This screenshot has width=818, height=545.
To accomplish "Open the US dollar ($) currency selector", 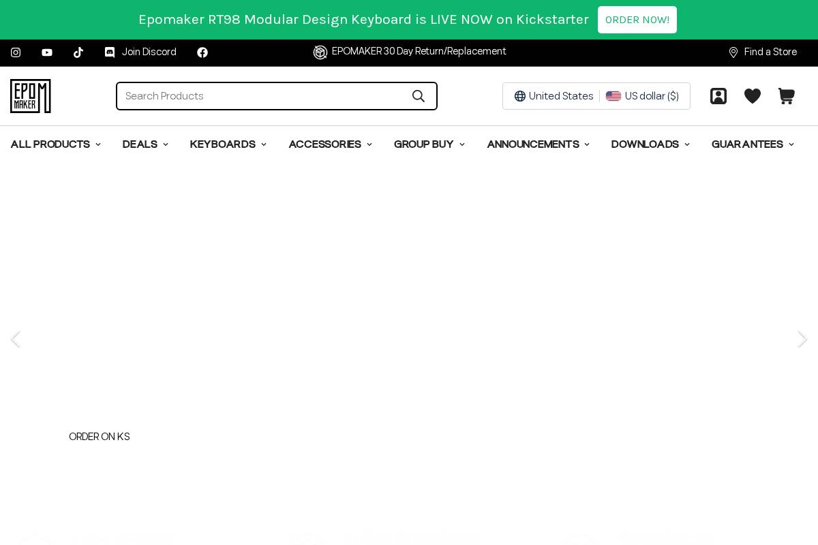I will click(x=643, y=96).
